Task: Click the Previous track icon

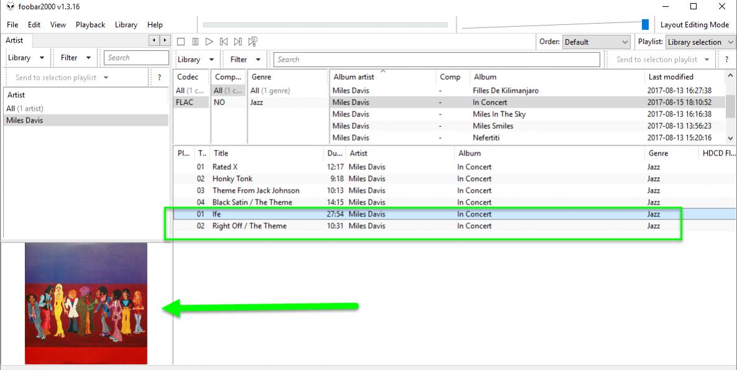Action: tap(224, 42)
